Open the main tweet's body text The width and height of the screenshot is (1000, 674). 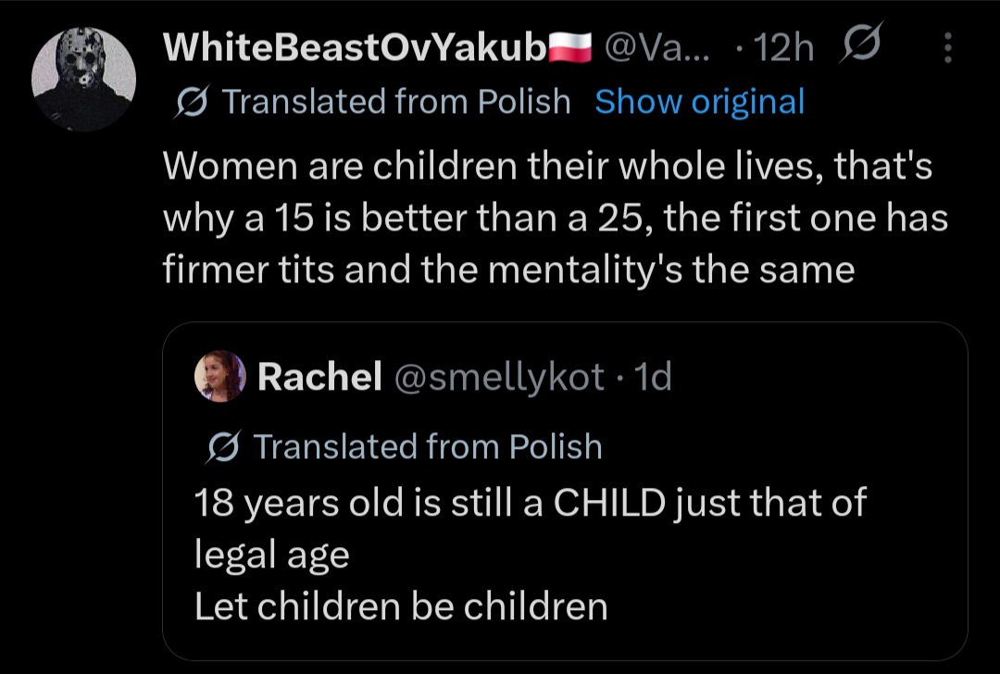[556, 218]
